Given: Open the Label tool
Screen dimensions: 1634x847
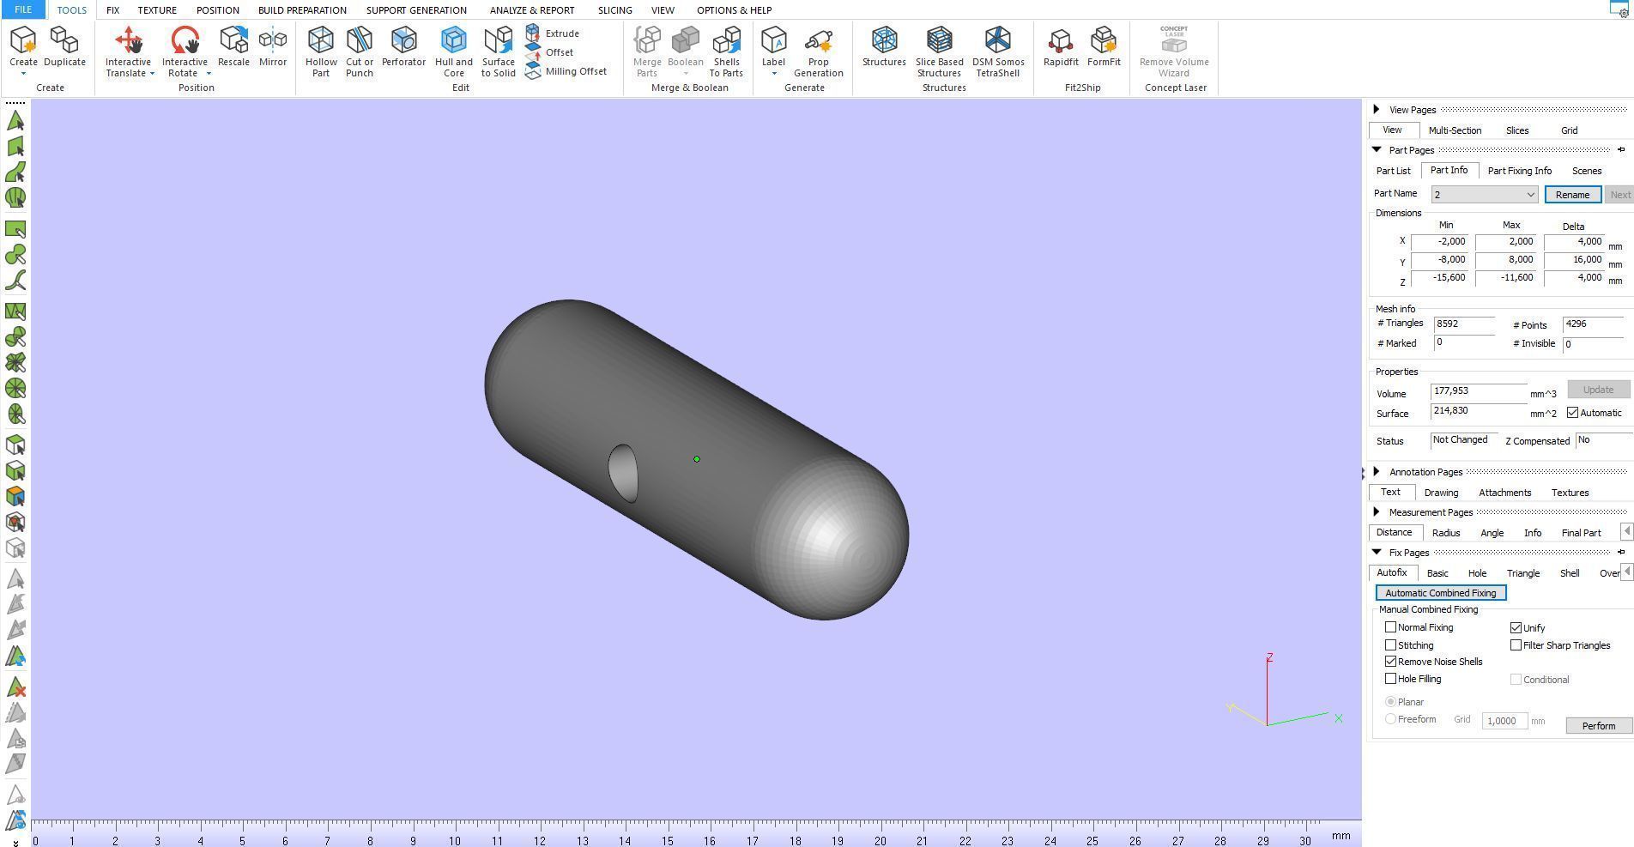Looking at the screenshot, I should [773, 46].
